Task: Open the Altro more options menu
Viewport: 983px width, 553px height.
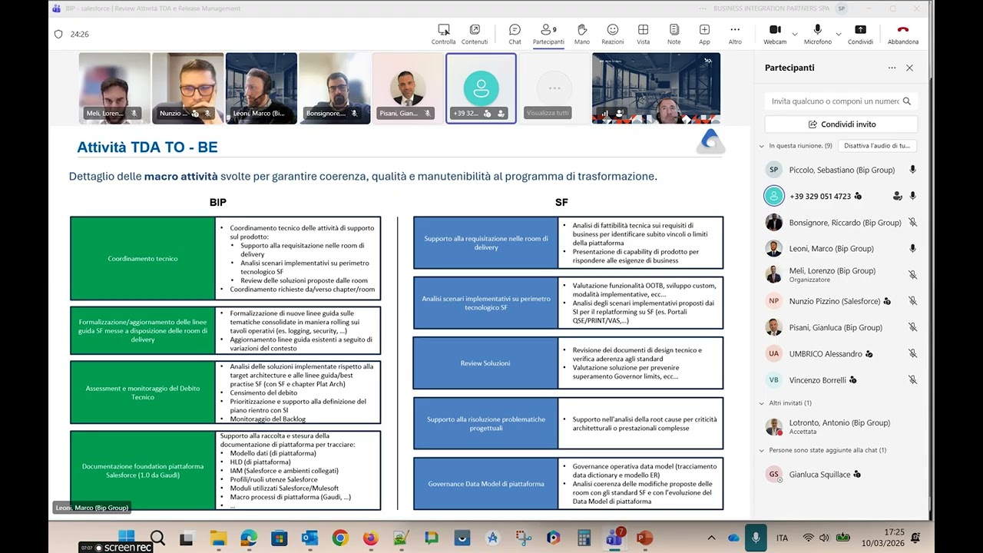Action: pos(735,34)
